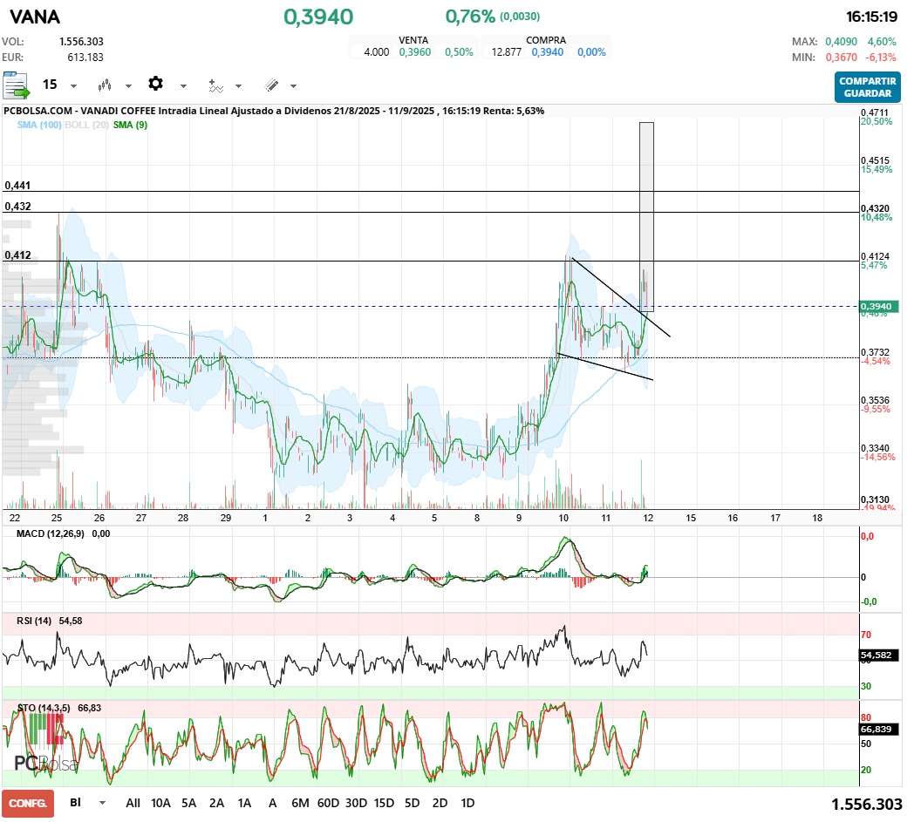Viewport: 914px width, 822px height.
Task: Click the MIN value 0,3670
Action: coord(841,58)
